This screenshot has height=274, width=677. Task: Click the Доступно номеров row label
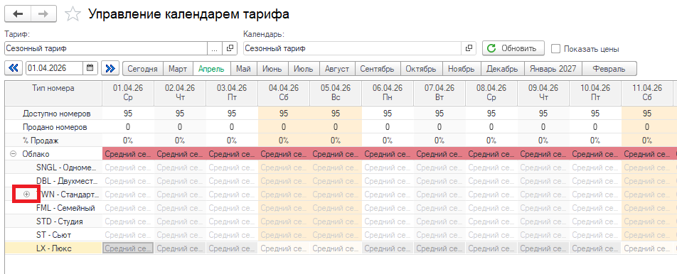pos(57,114)
